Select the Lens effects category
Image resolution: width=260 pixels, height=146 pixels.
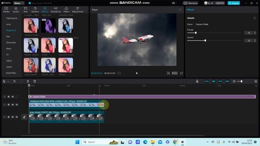pyautogui.click(x=9, y=24)
